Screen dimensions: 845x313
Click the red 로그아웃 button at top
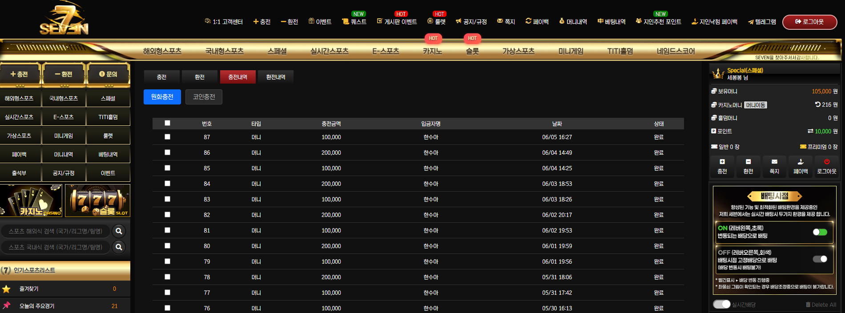pyautogui.click(x=809, y=22)
